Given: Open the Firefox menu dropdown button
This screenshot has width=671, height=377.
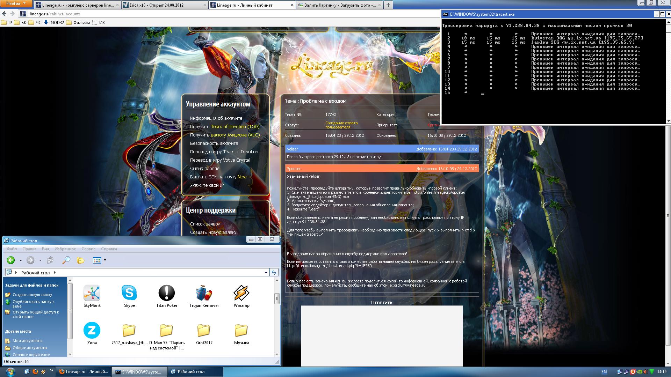Looking at the screenshot, I should point(16,3).
